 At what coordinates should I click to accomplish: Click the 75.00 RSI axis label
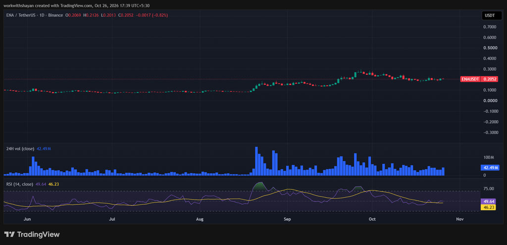point(489,189)
